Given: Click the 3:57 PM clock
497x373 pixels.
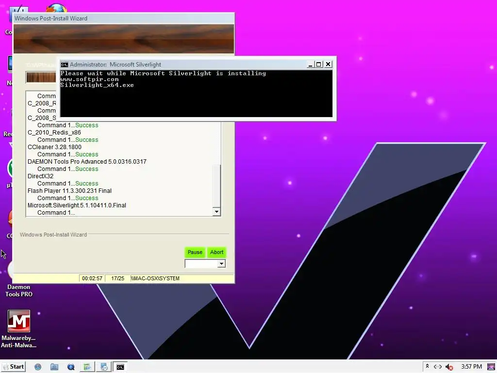Looking at the screenshot, I should click(471, 367).
